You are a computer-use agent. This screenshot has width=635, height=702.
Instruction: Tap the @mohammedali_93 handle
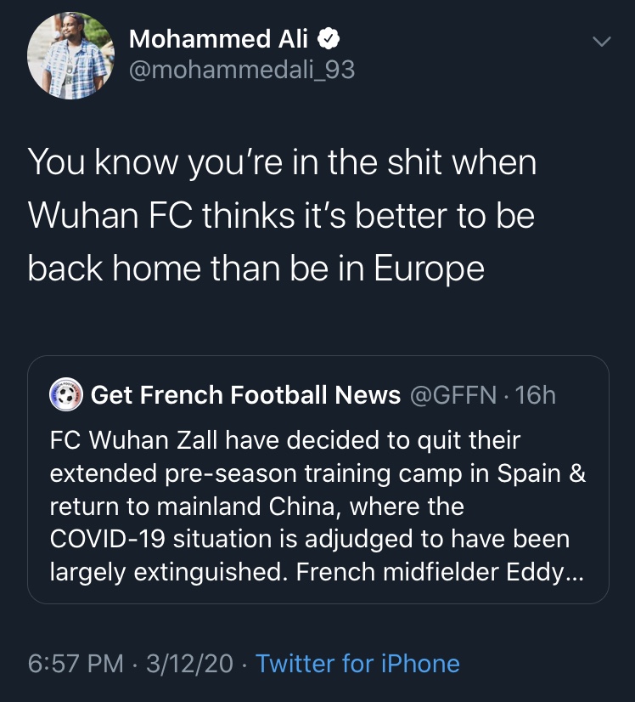(242, 70)
